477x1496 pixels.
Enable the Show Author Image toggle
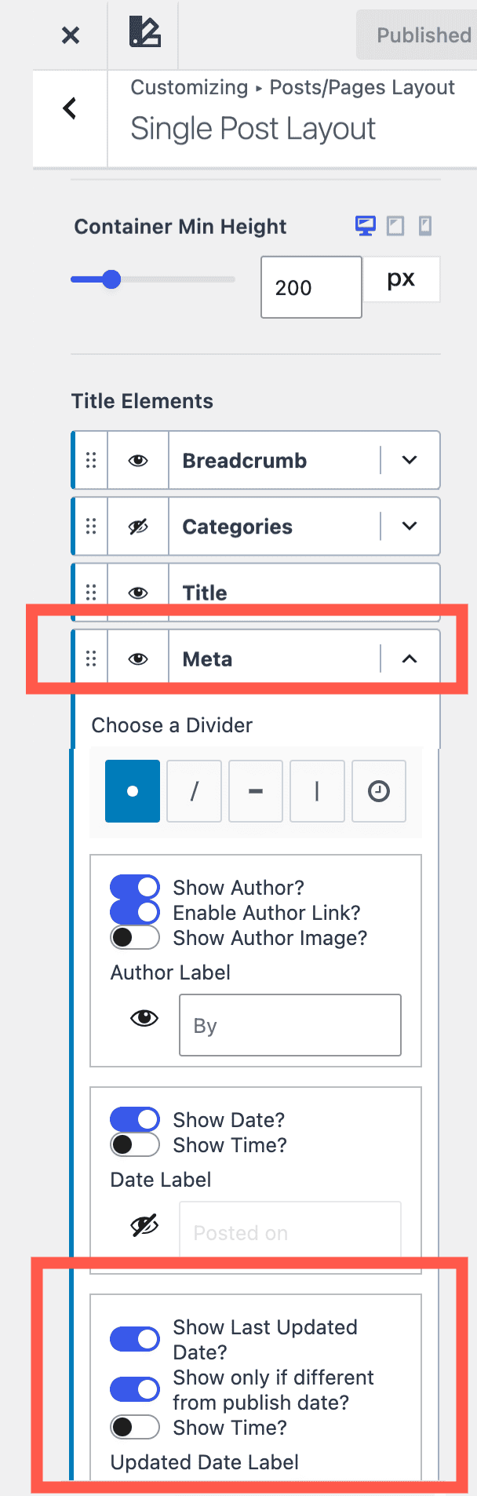pos(135,937)
